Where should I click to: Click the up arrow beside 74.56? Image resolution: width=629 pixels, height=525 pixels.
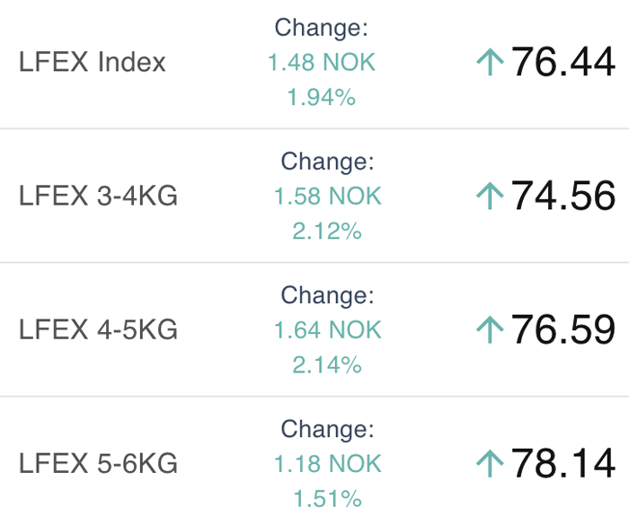click(x=490, y=196)
